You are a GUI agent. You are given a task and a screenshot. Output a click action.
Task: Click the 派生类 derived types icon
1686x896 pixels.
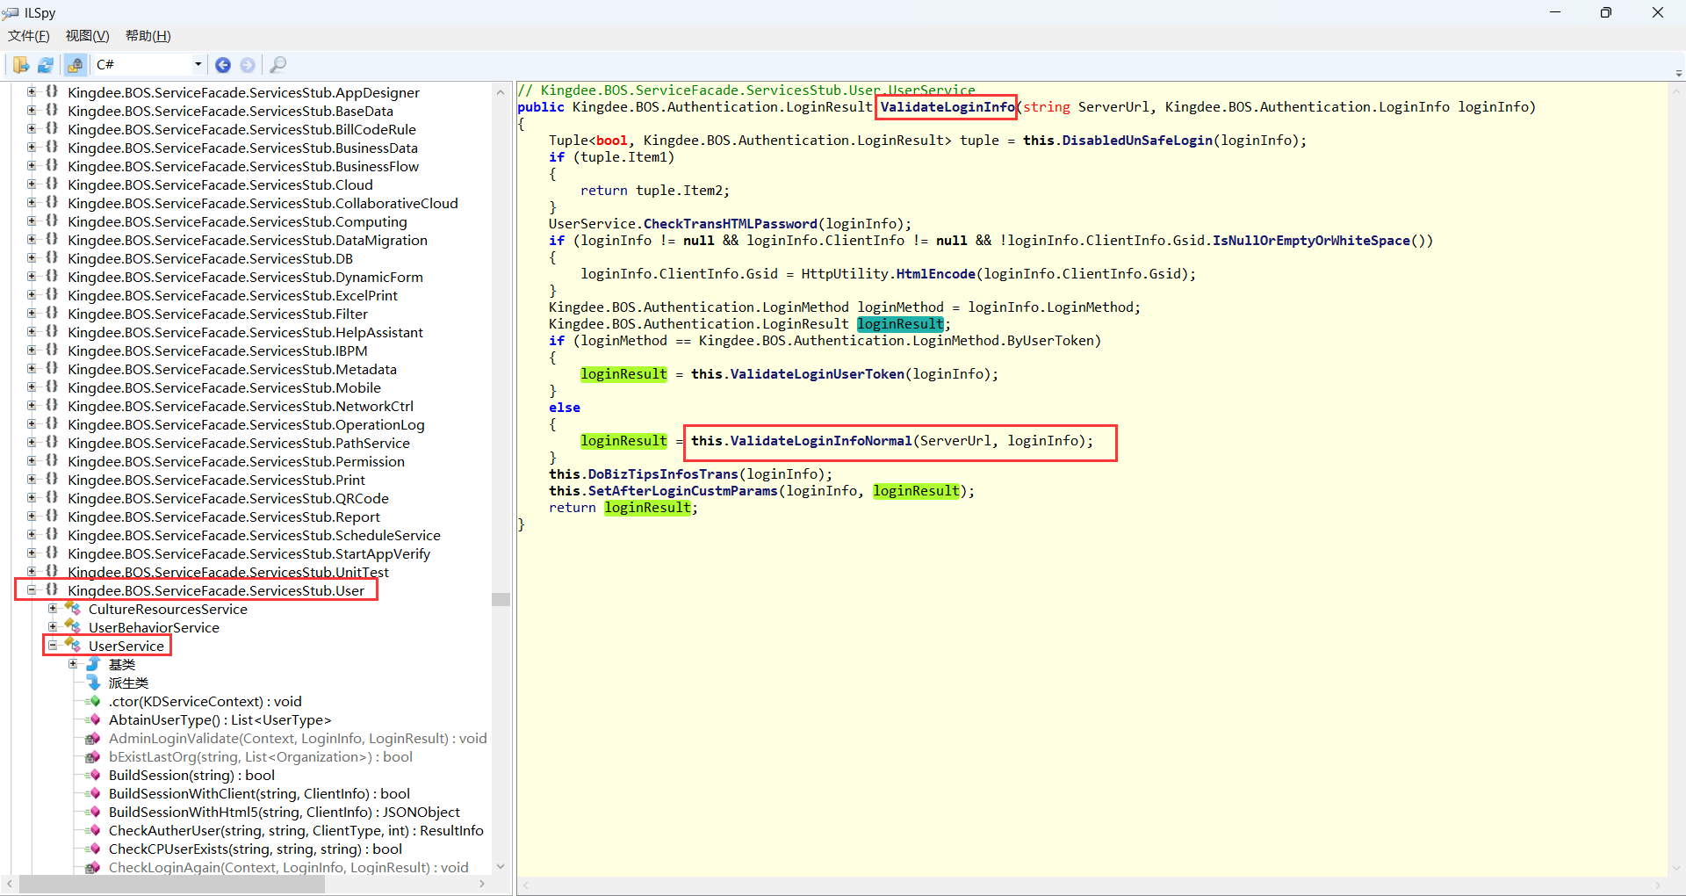(93, 683)
